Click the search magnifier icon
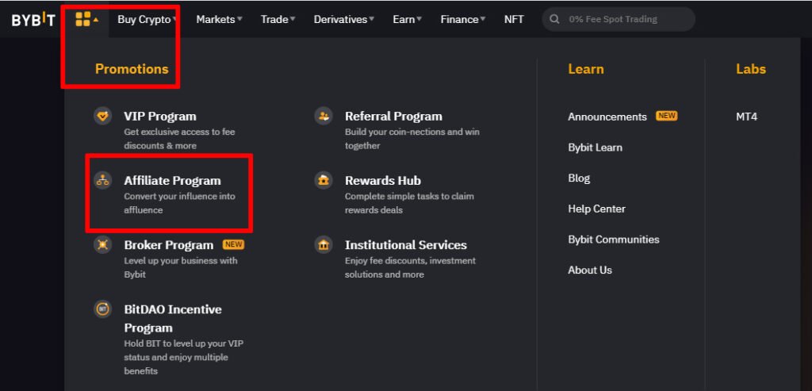 (554, 19)
